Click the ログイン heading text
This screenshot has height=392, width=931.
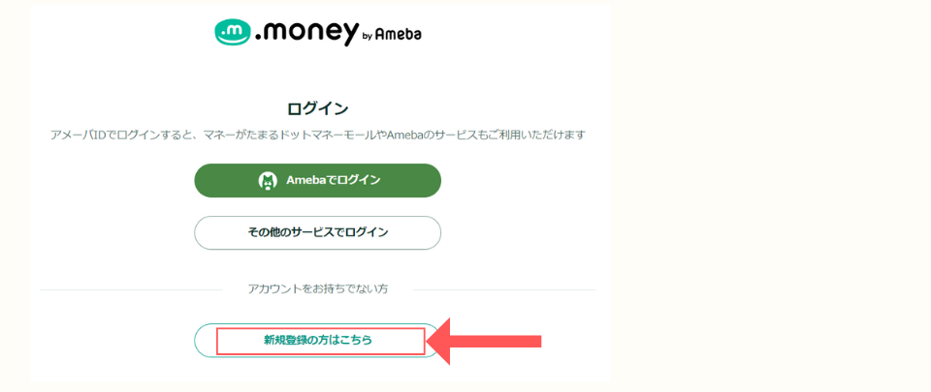[317, 109]
